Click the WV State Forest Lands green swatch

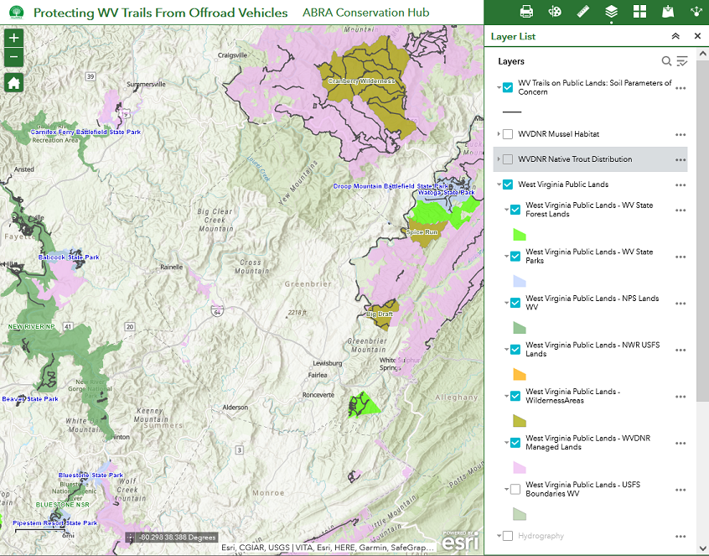(x=519, y=235)
